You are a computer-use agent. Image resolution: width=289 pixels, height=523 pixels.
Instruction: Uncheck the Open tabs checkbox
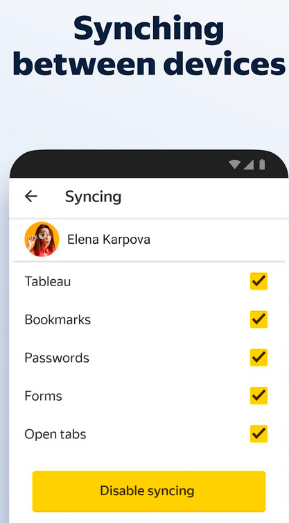259,433
